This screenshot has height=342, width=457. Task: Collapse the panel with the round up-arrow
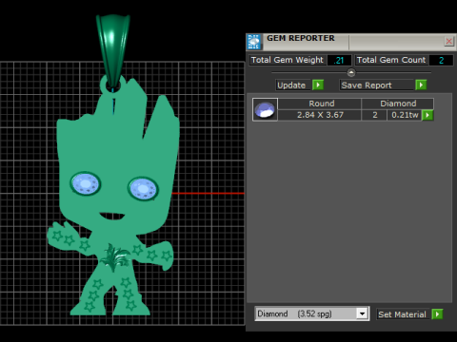[351, 72]
